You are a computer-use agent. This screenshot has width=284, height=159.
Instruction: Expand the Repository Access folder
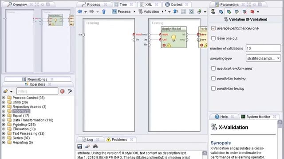(4, 107)
